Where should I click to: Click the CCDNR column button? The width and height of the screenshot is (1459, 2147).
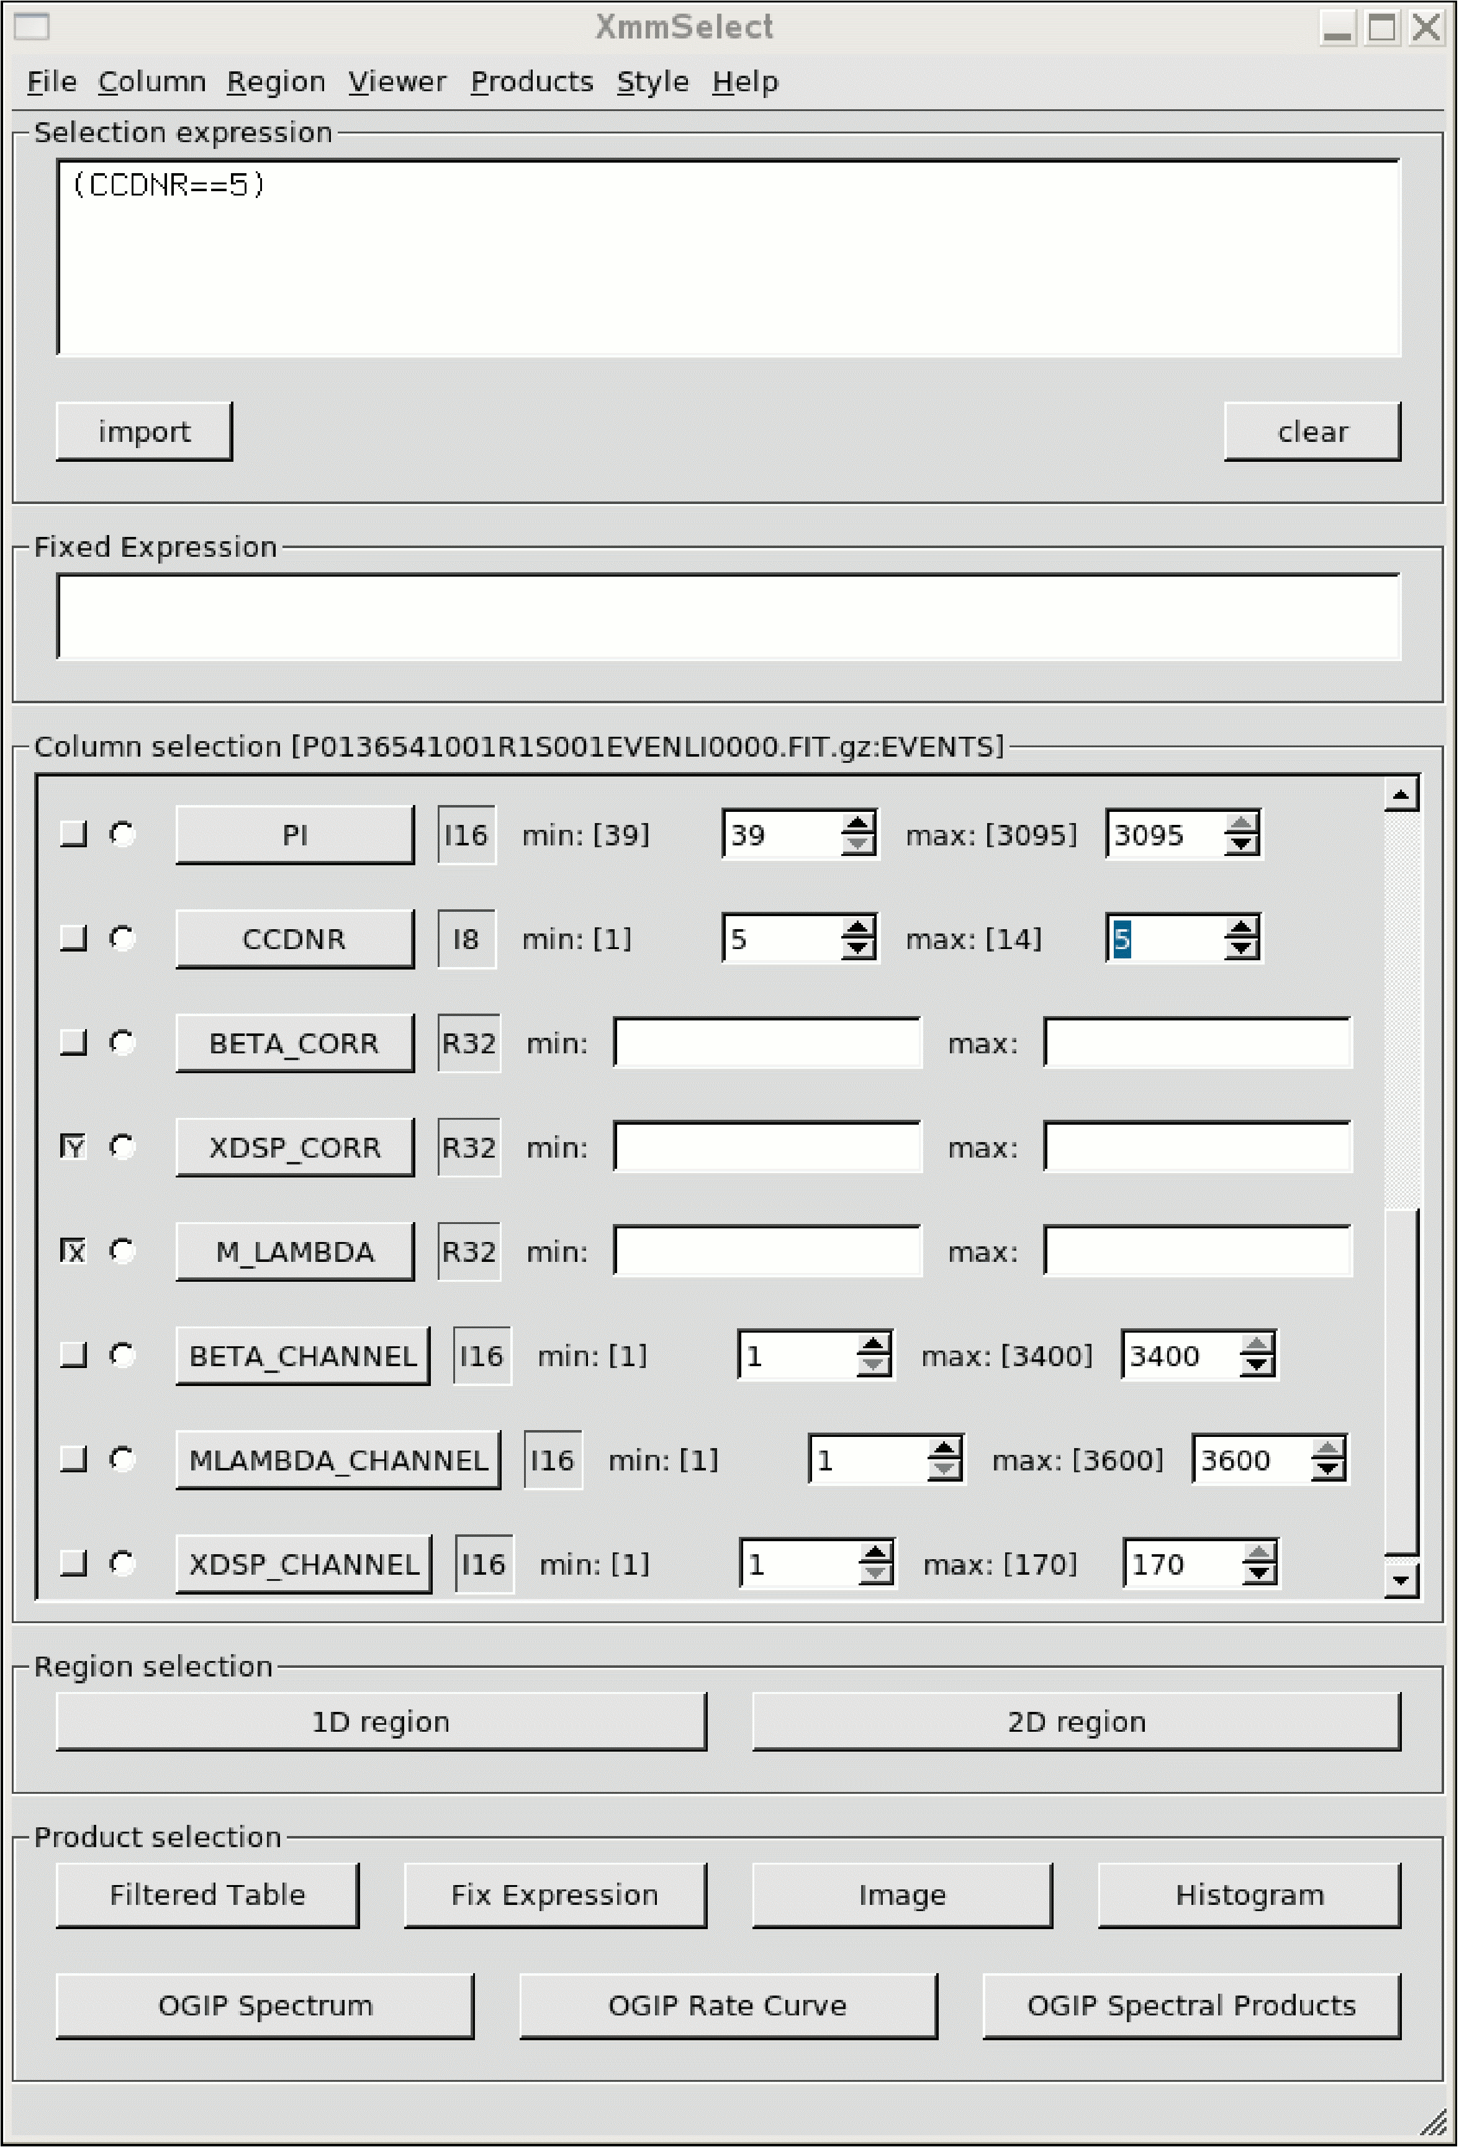[x=295, y=940]
